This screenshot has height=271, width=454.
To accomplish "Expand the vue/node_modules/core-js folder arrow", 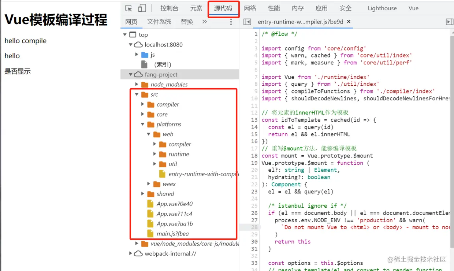I will 137,244.
